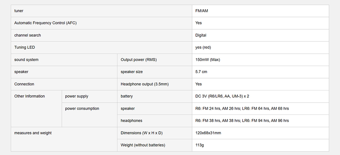Select the "Dimensions (W x H x D)" label
Screen dimensions: 340x155
141,133
